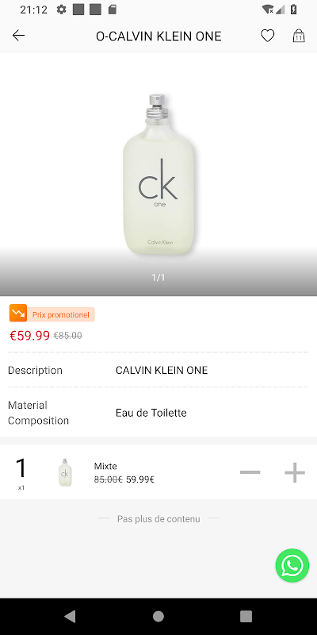Open settings gear in status bar
The width and height of the screenshot is (317, 635).
[61, 10]
